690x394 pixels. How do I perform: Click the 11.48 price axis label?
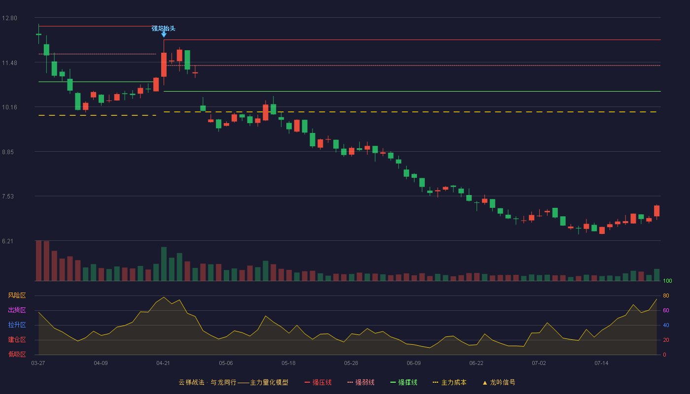coord(9,63)
